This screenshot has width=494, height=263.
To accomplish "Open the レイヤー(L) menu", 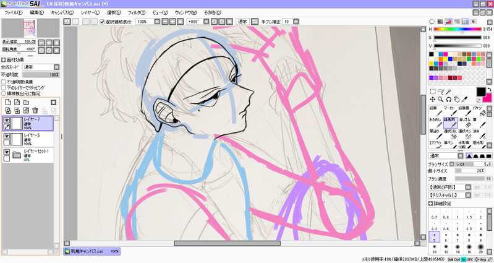I will point(90,12).
